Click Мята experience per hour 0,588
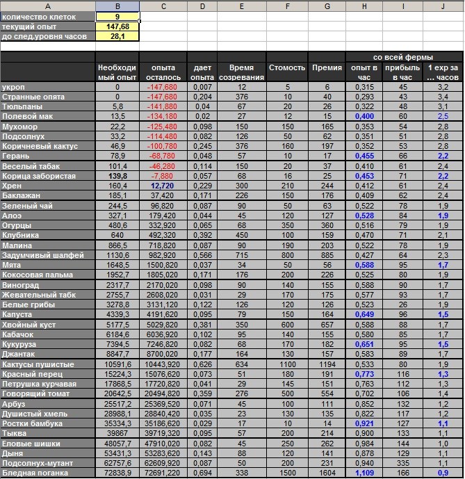Screen dimensions: 465x479 364,265
